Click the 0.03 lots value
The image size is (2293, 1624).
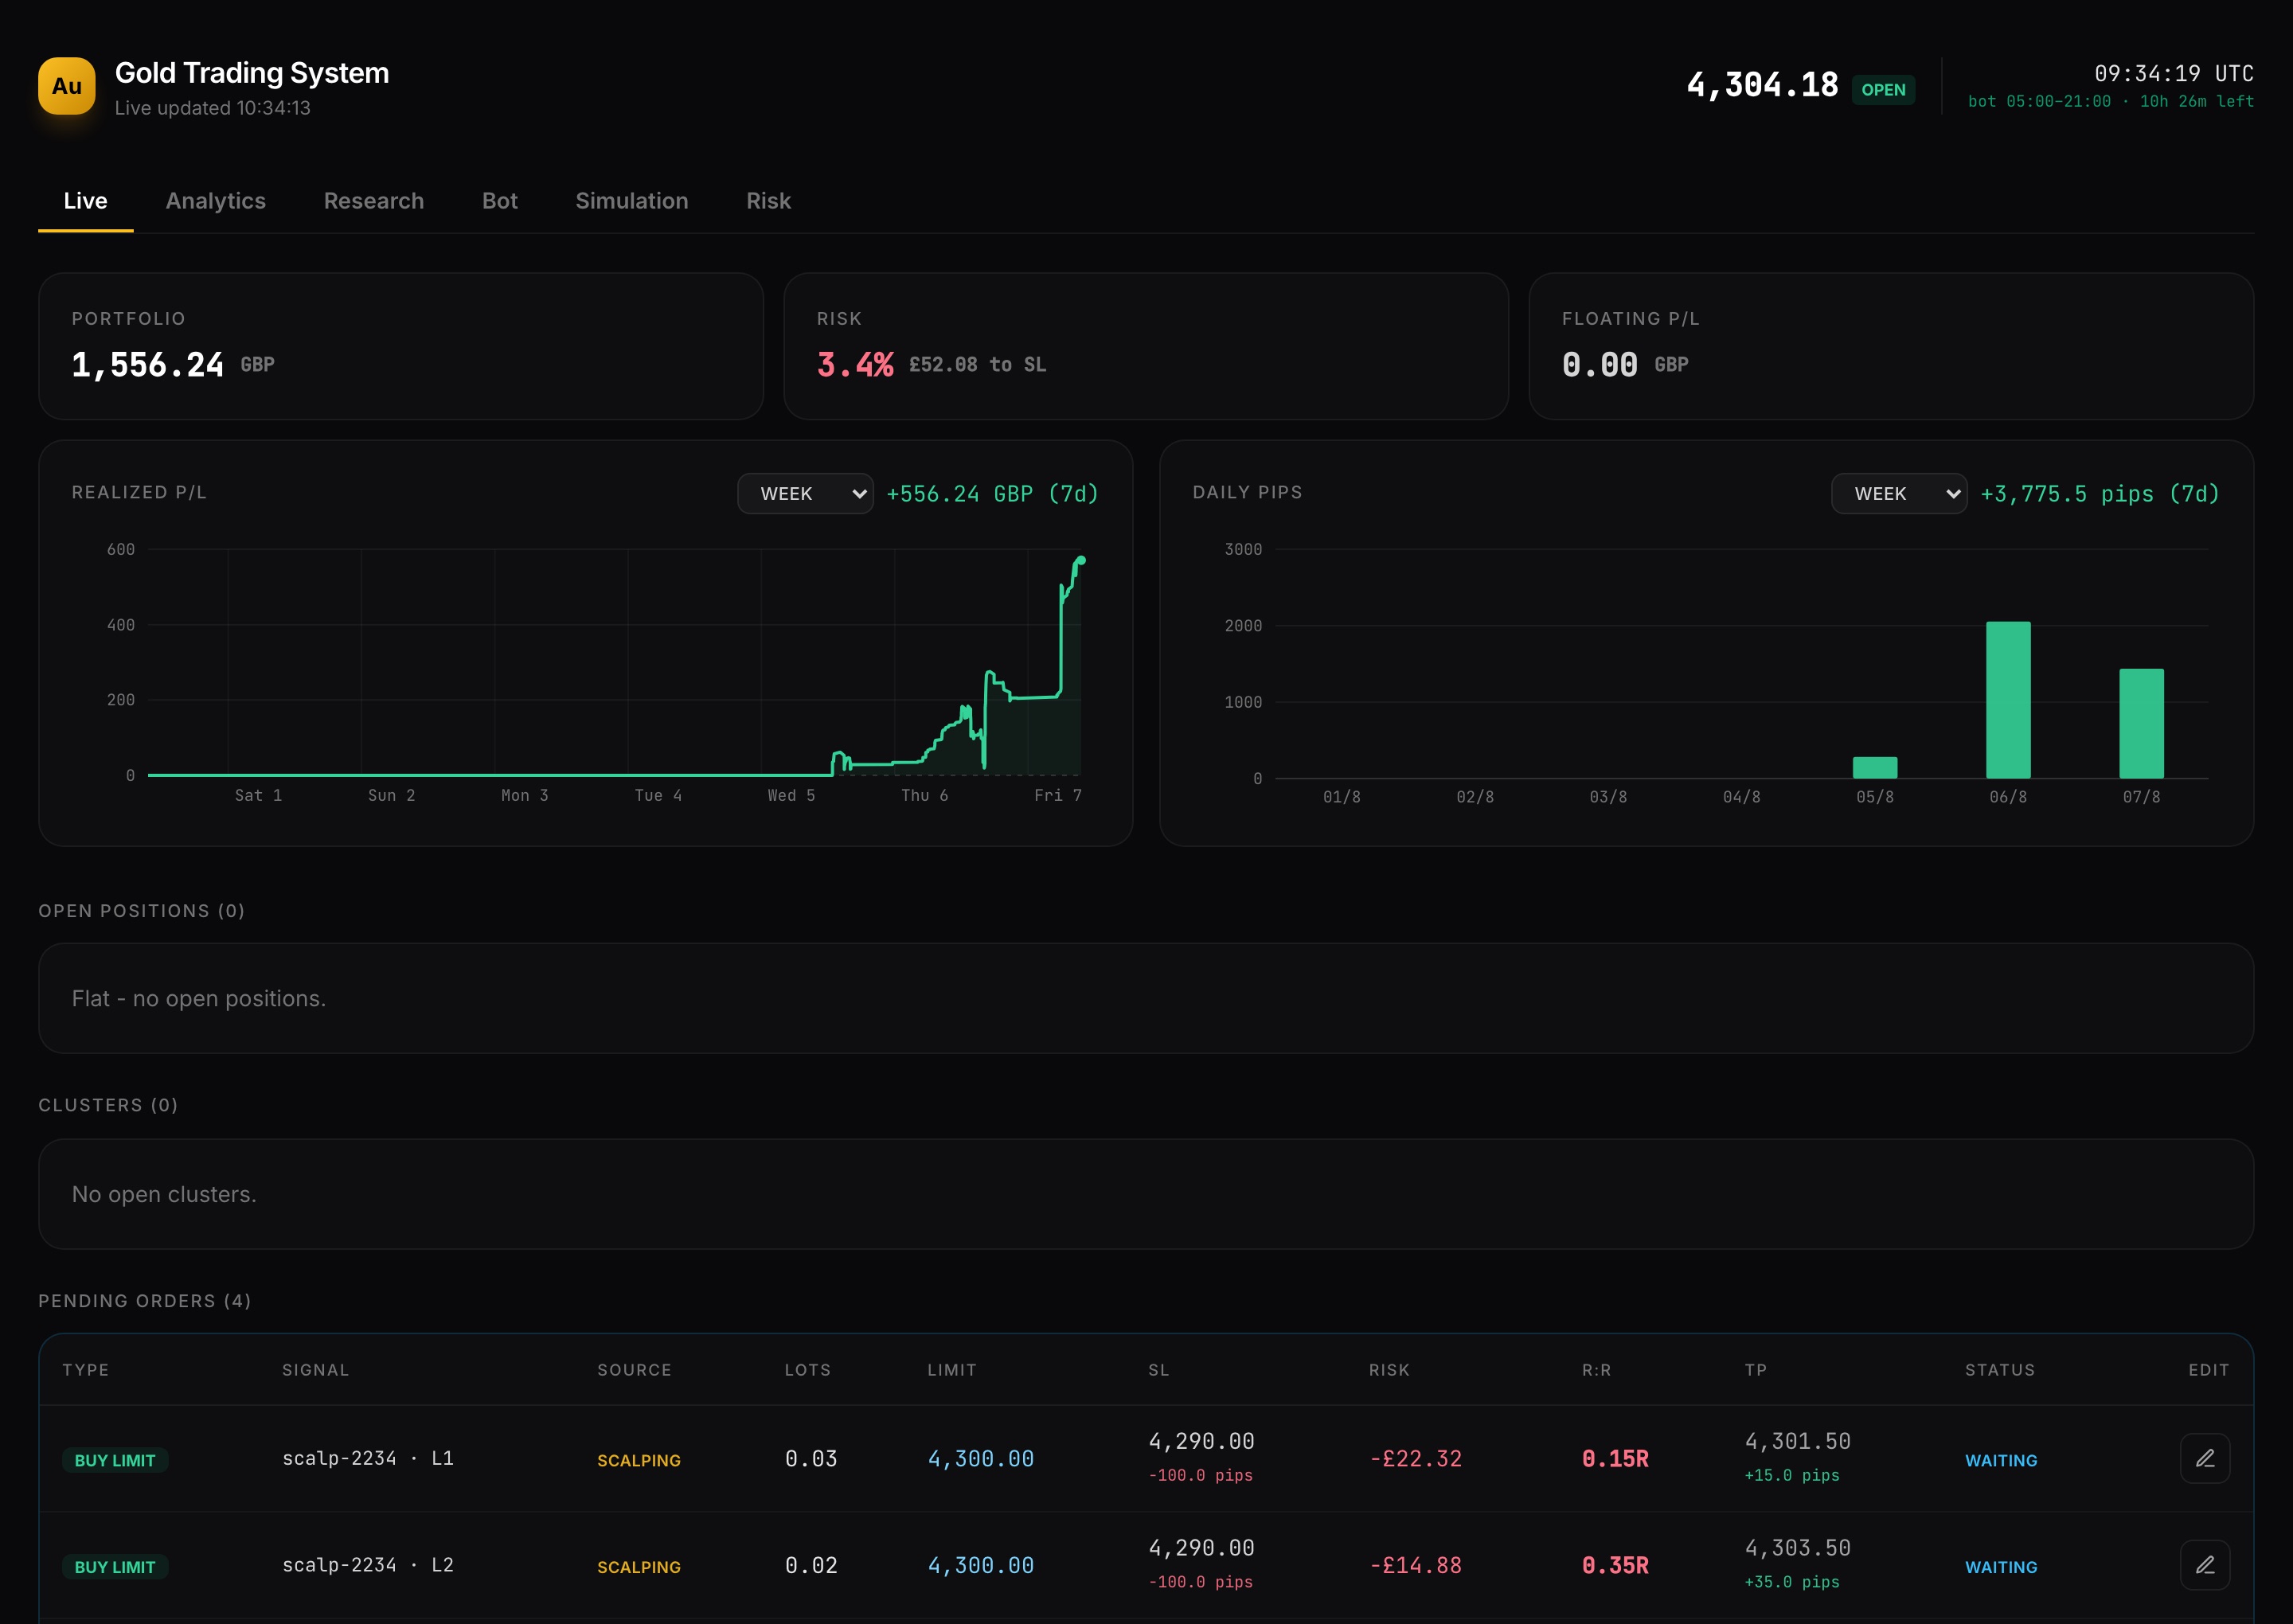pyautogui.click(x=811, y=1459)
